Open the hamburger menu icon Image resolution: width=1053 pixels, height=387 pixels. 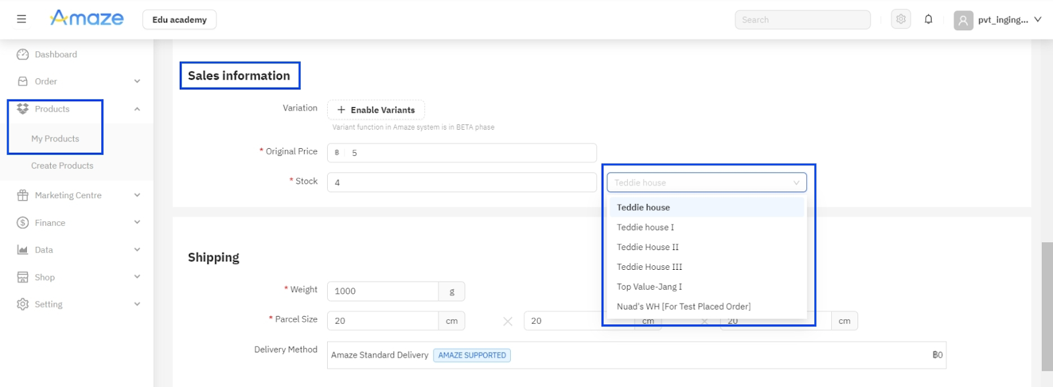(x=22, y=19)
